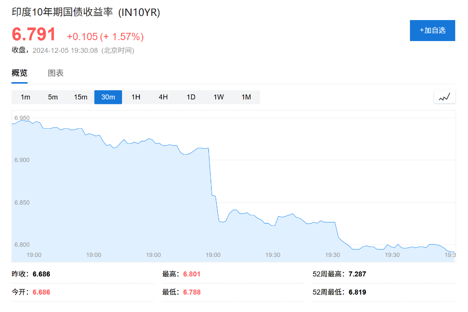Image resolution: width=468 pixels, height=312 pixels.
Task: Click the first 19:30 time axis label
Action: (x=273, y=255)
